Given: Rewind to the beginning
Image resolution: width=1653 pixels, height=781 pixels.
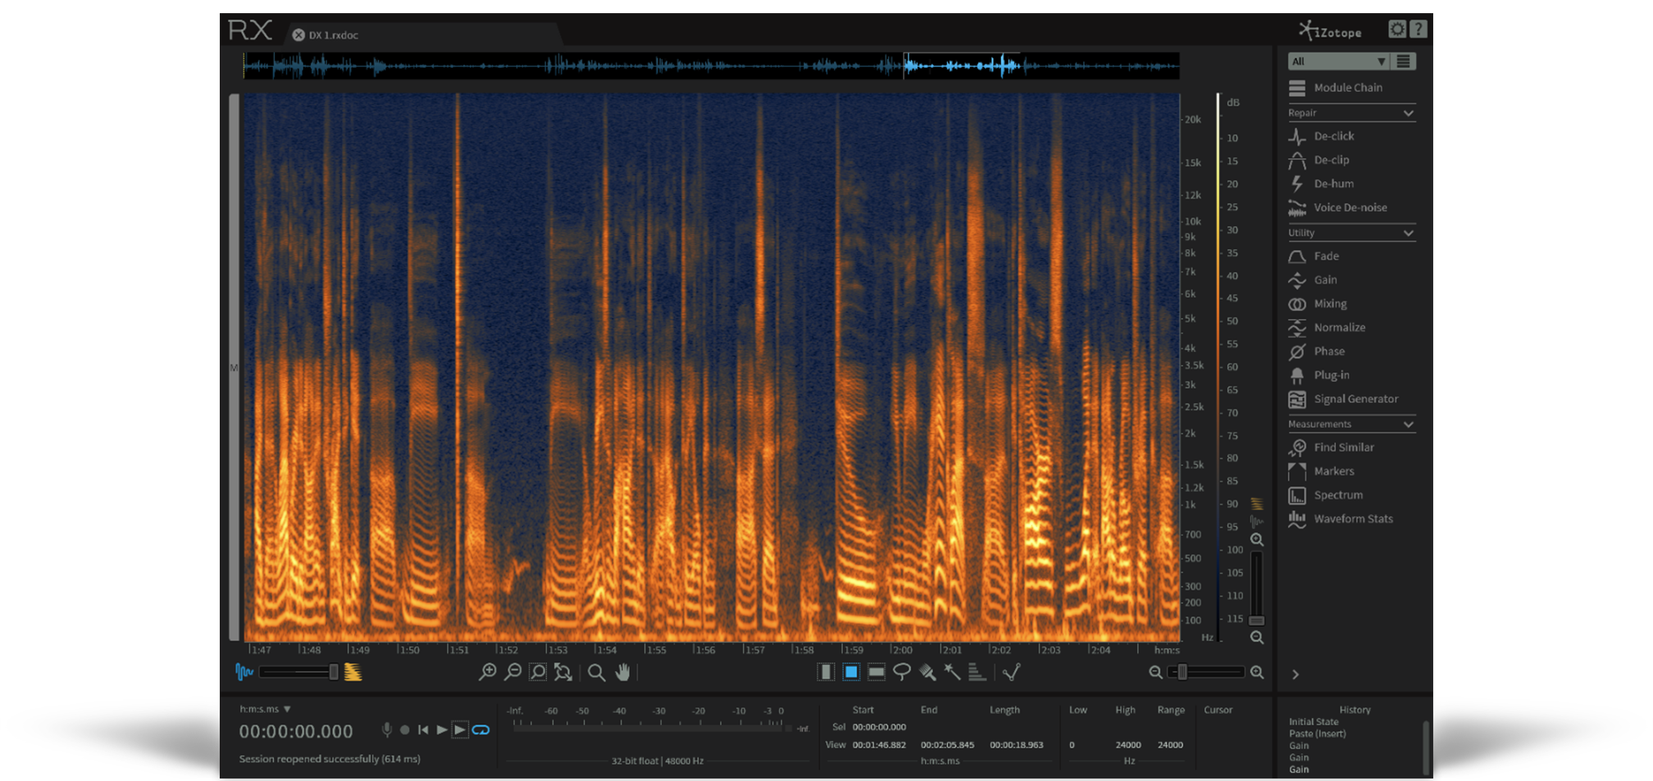Looking at the screenshot, I should (423, 730).
